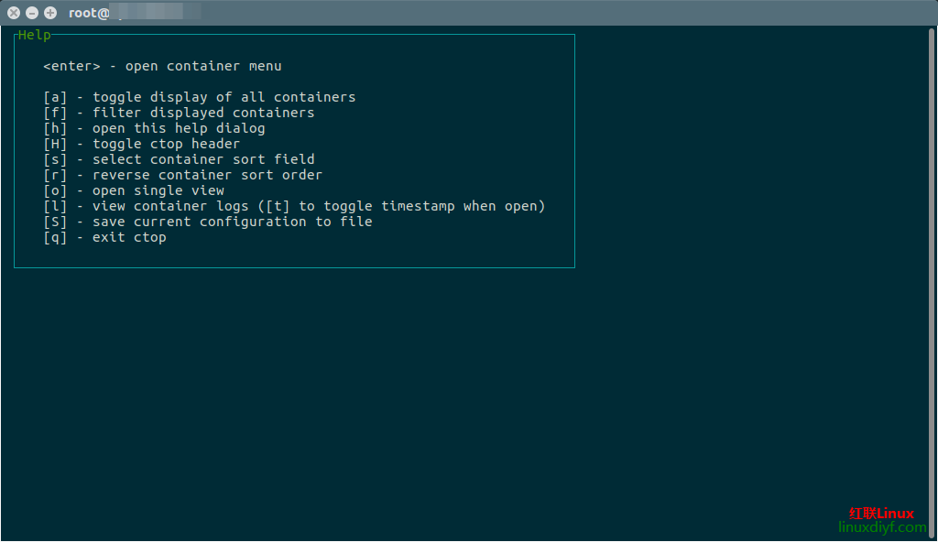
Task: Click the "[h]" open this help dialog line
Action: (154, 128)
